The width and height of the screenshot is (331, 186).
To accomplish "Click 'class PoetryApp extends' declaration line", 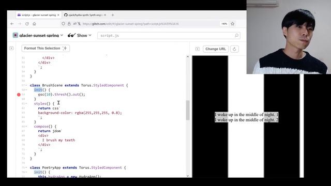I will coord(78,167).
